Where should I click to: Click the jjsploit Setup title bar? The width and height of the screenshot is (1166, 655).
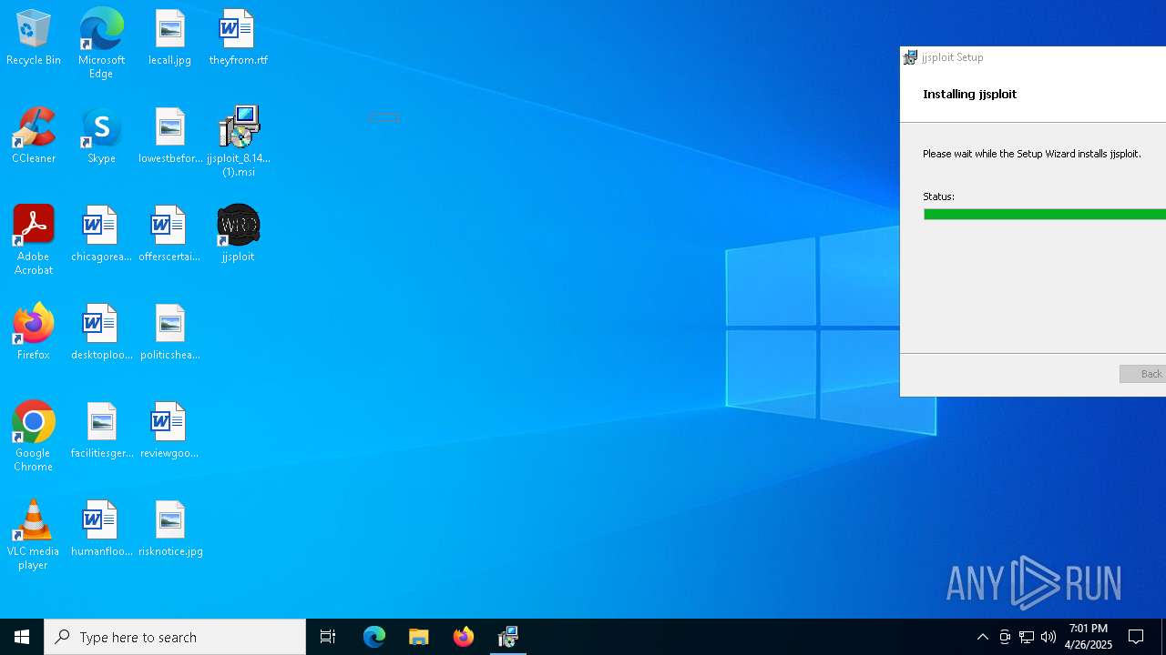[x=1033, y=57]
